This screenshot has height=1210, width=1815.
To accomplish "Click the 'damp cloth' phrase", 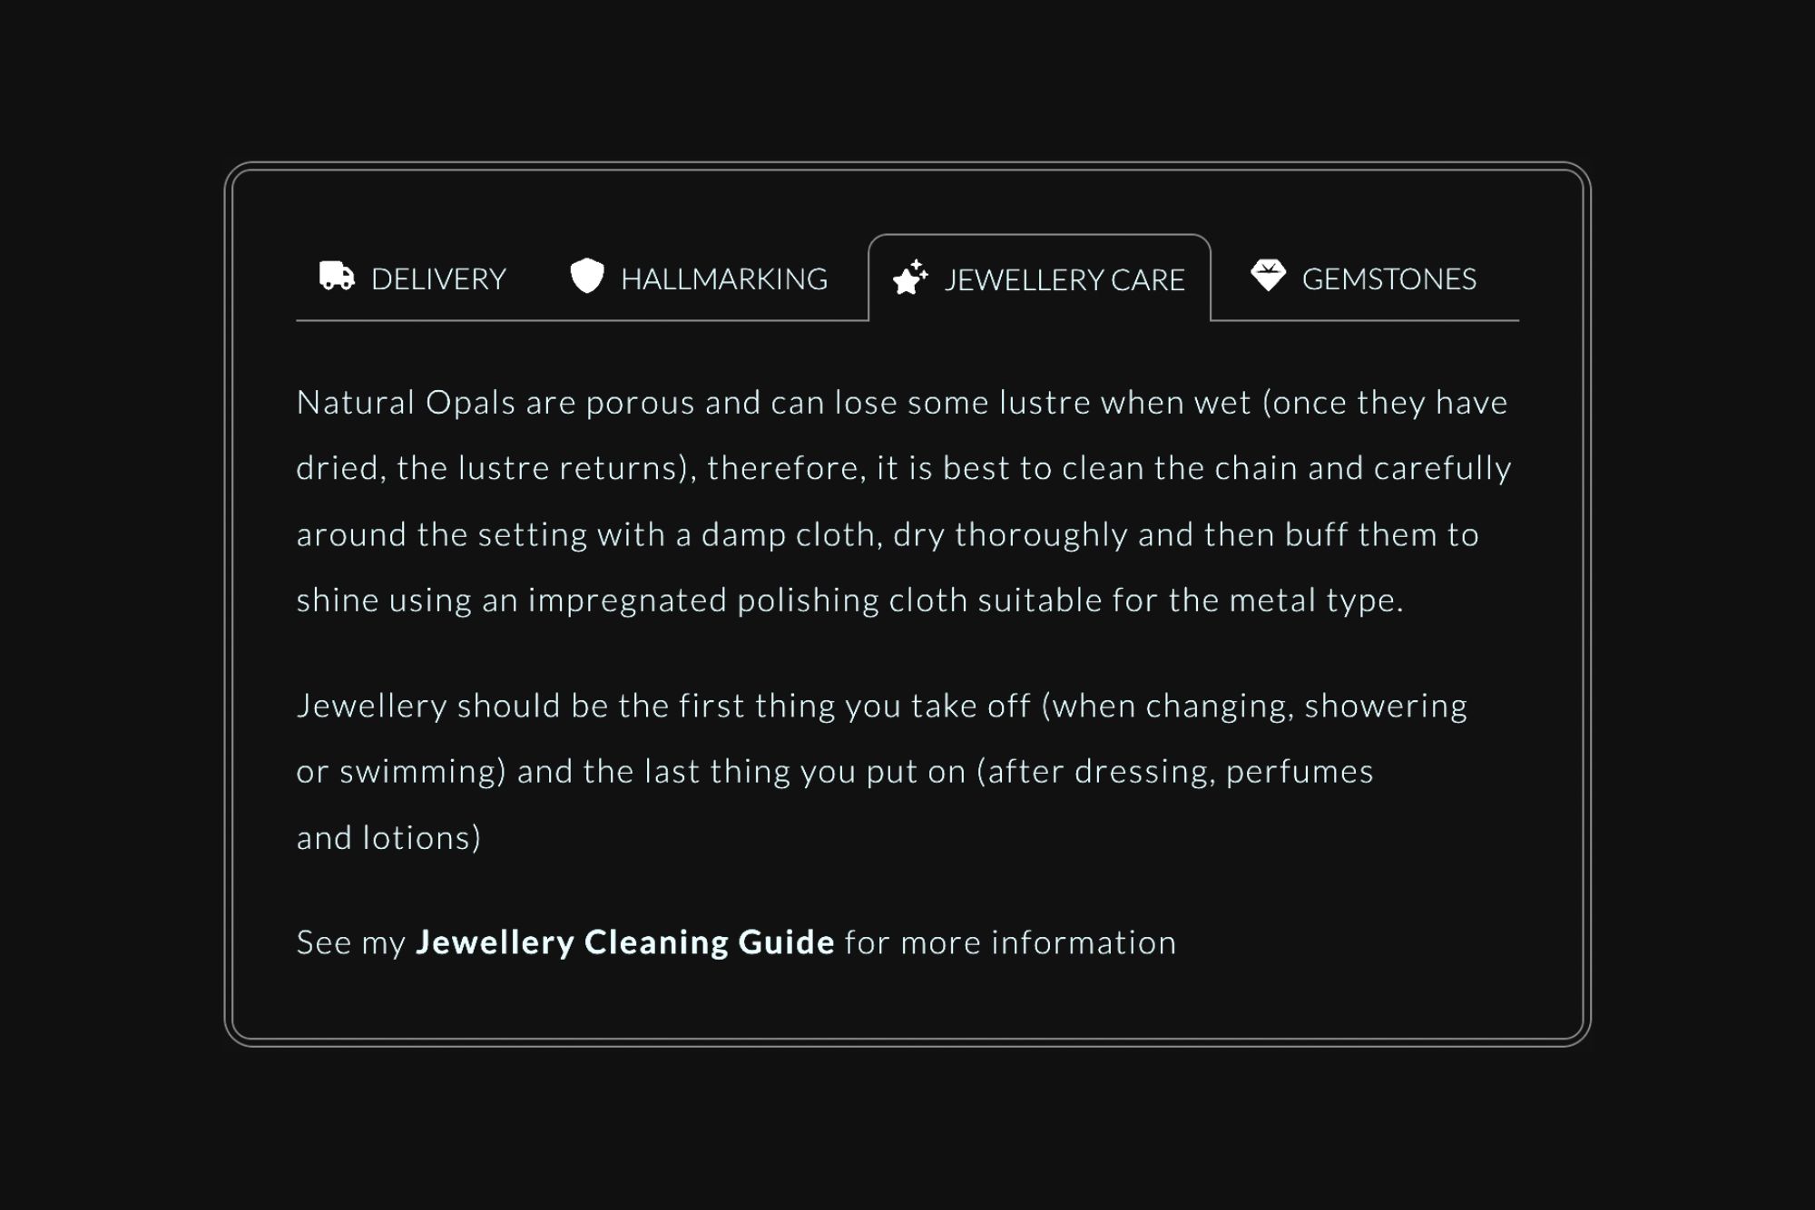I will pyautogui.click(x=788, y=534).
